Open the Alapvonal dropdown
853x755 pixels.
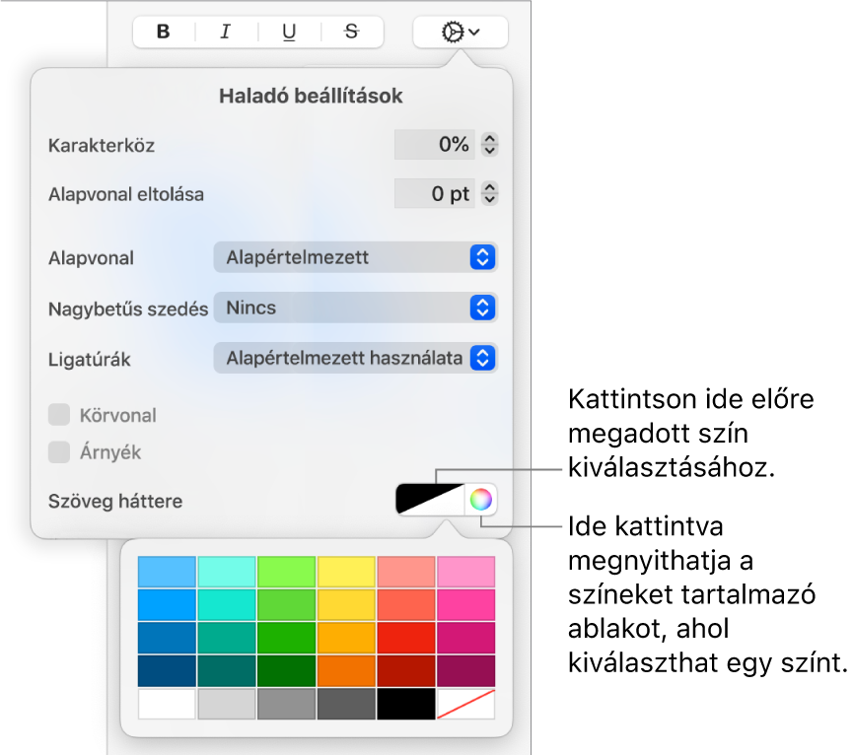click(355, 257)
